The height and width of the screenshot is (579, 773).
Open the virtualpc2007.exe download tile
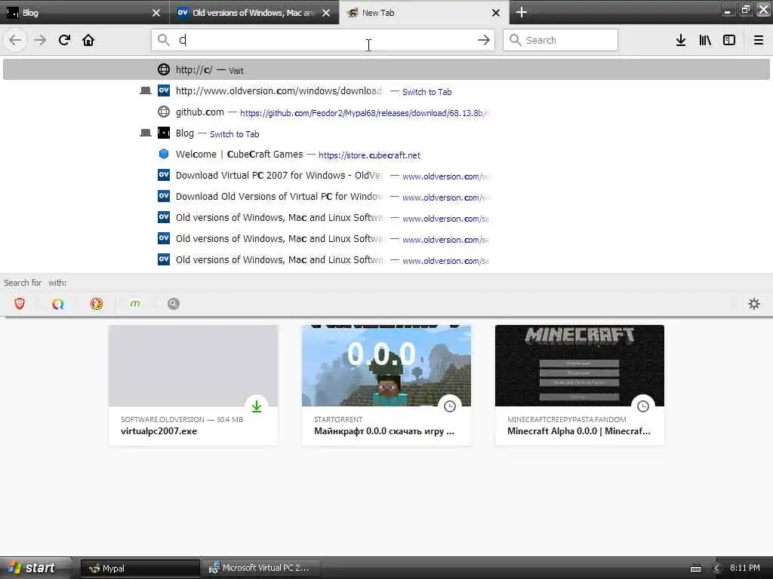click(192, 385)
